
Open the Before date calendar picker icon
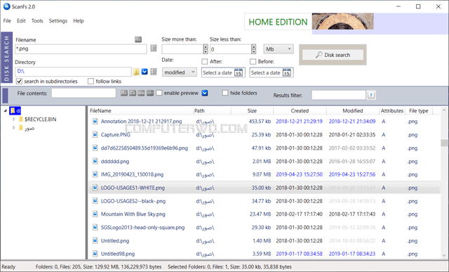point(287,72)
